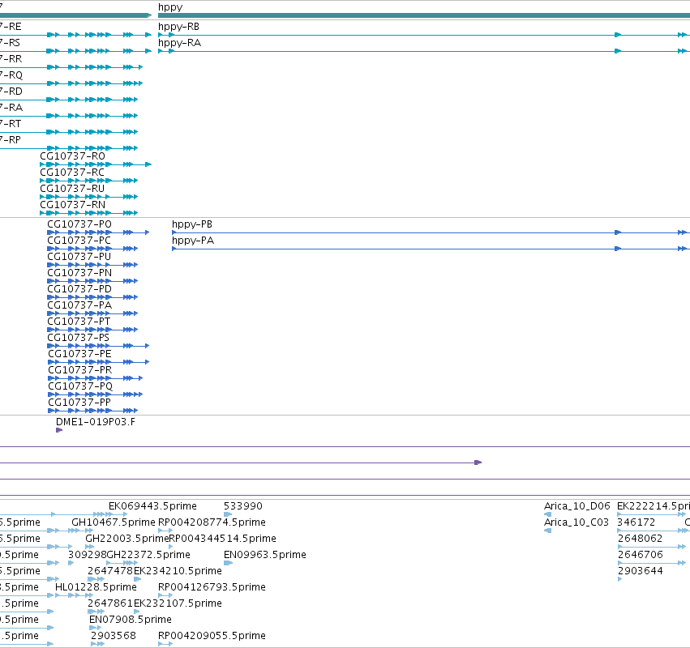
Task: Select the RP004209055.5prime label
Action: [x=212, y=637]
